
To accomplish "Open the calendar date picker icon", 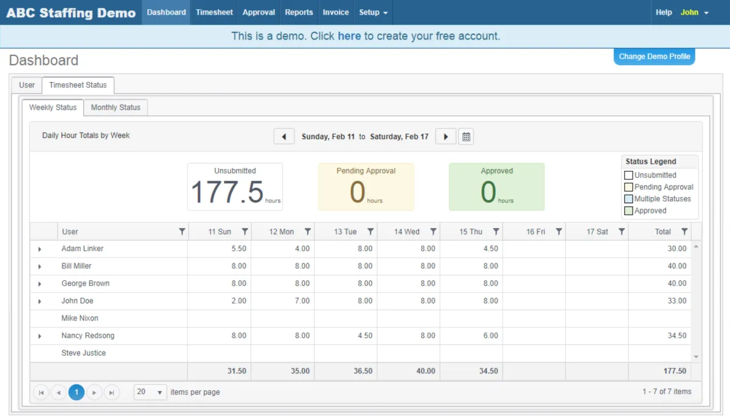I will 466,137.
